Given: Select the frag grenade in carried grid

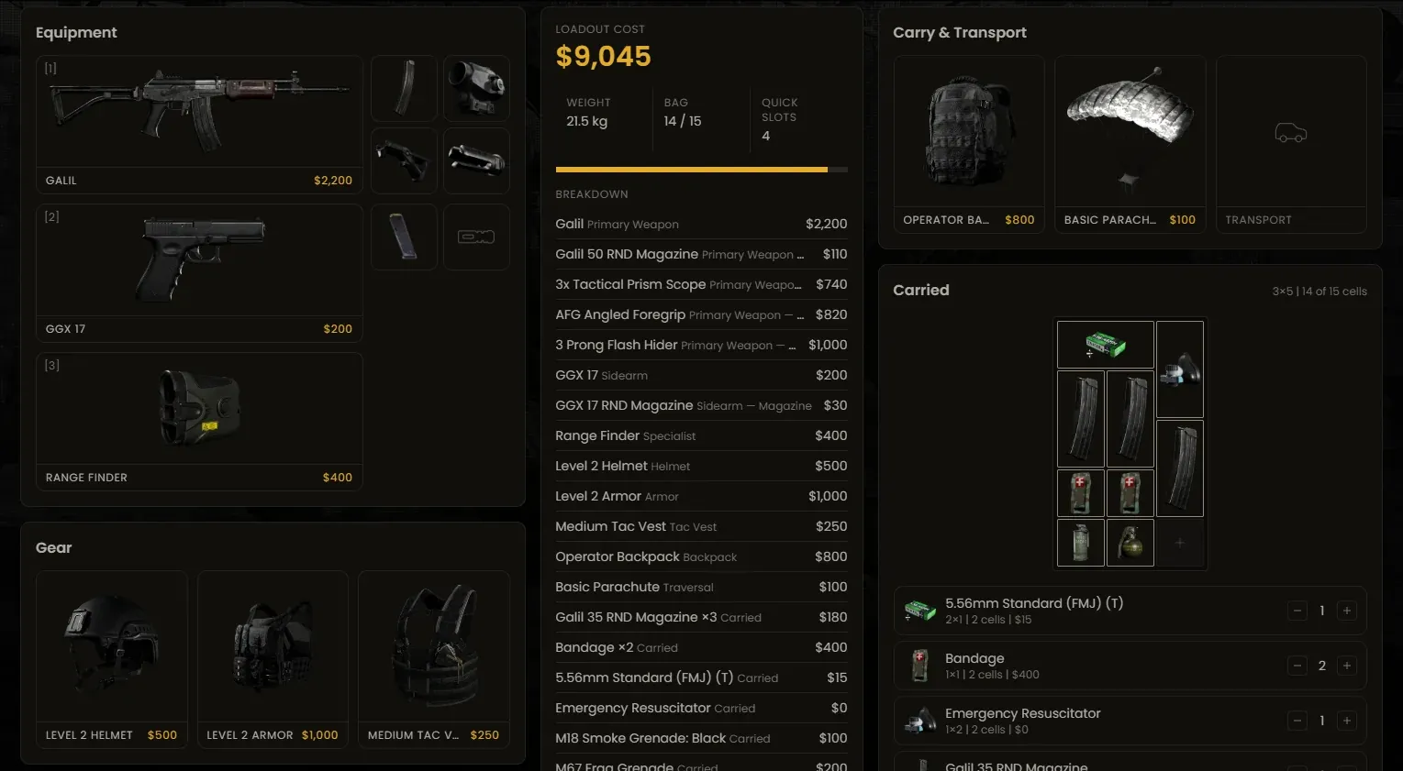Looking at the screenshot, I should (x=1130, y=543).
